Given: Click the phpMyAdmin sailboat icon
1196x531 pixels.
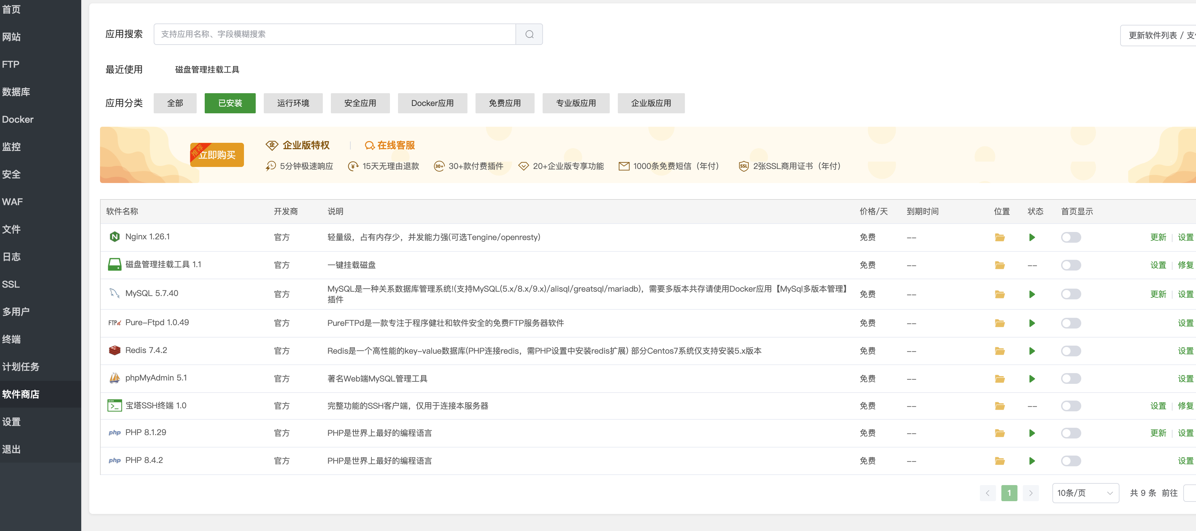Looking at the screenshot, I should tap(114, 378).
